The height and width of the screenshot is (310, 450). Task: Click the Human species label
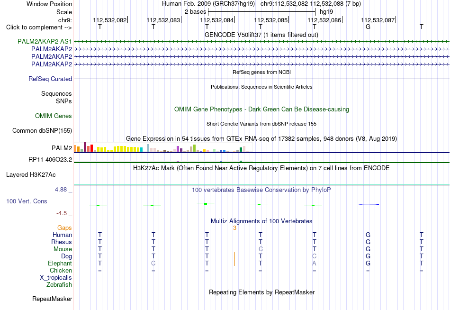62,235
